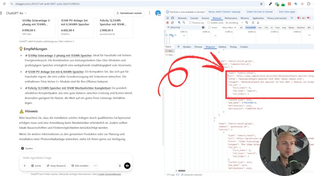314x176 pixels.
Task: Toggle the JS request filter
Action: [272, 28]
